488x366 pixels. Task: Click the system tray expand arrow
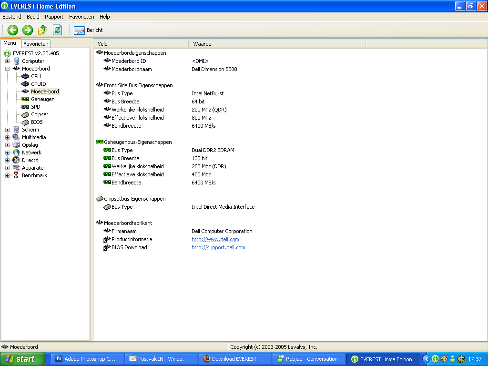point(427,359)
